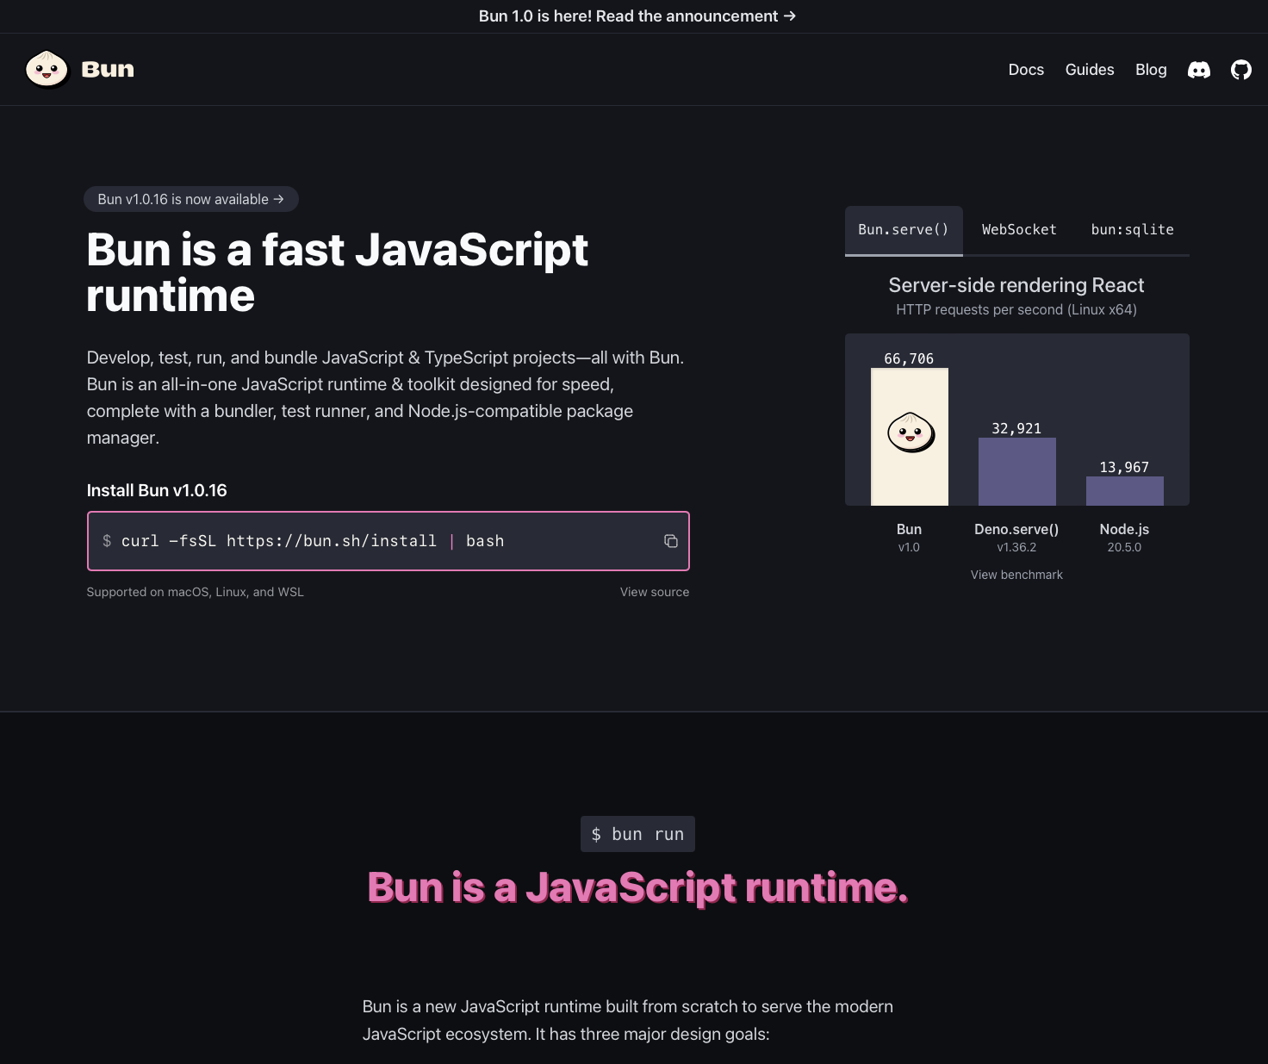Click the 'Bun is a fast JavaScript runtime' heading
The width and height of the screenshot is (1268, 1064).
click(337, 272)
